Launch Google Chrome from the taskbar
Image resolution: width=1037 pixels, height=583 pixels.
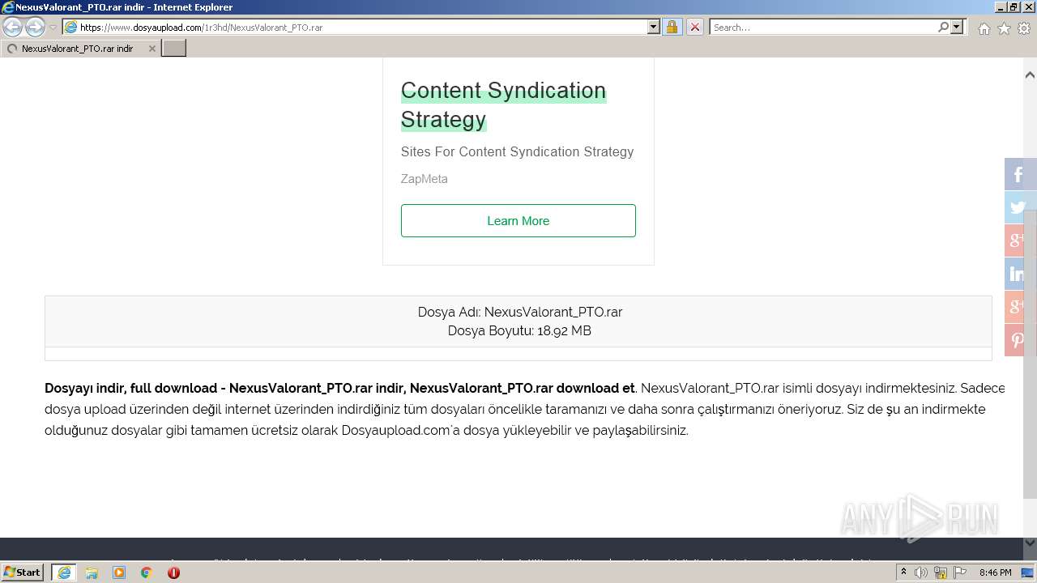[147, 572]
